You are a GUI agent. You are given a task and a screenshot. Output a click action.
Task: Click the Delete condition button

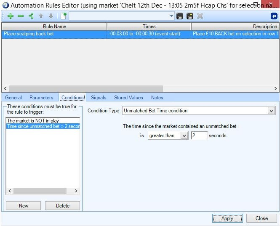62,206
